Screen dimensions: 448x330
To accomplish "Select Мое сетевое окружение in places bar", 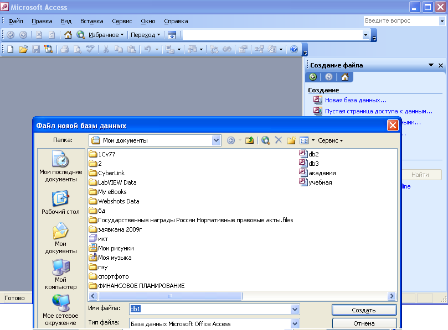I will [x=60, y=311].
